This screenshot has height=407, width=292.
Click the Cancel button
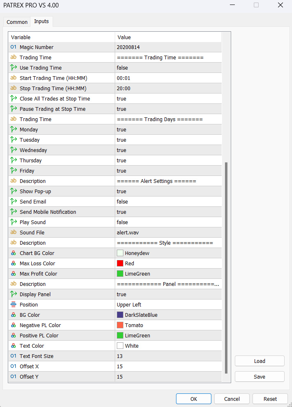pyautogui.click(x=232, y=399)
